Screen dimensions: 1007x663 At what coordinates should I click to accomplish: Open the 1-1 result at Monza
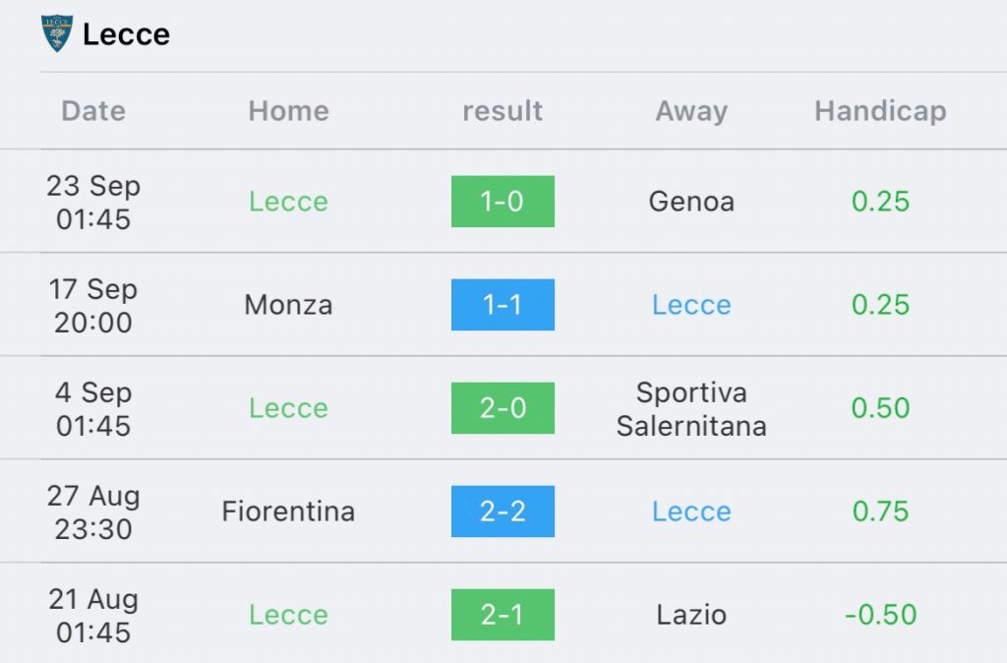[503, 305]
